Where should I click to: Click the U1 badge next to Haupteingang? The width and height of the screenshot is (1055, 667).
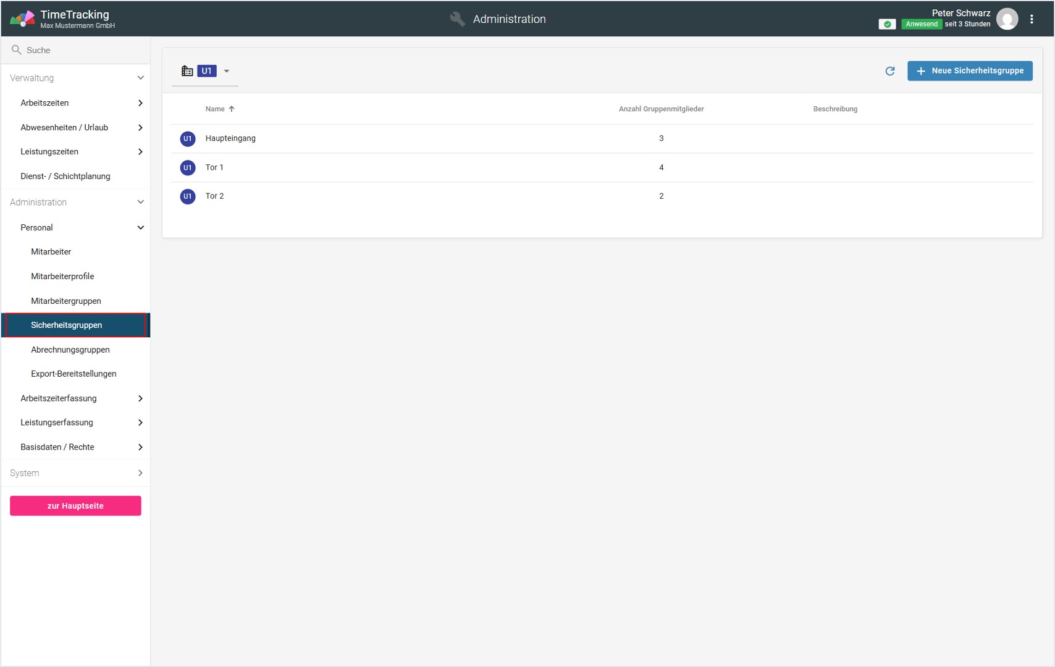188,139
